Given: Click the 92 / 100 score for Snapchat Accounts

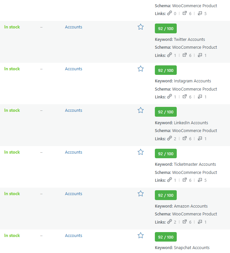Looking at the screenshot, I should [166, 237].
